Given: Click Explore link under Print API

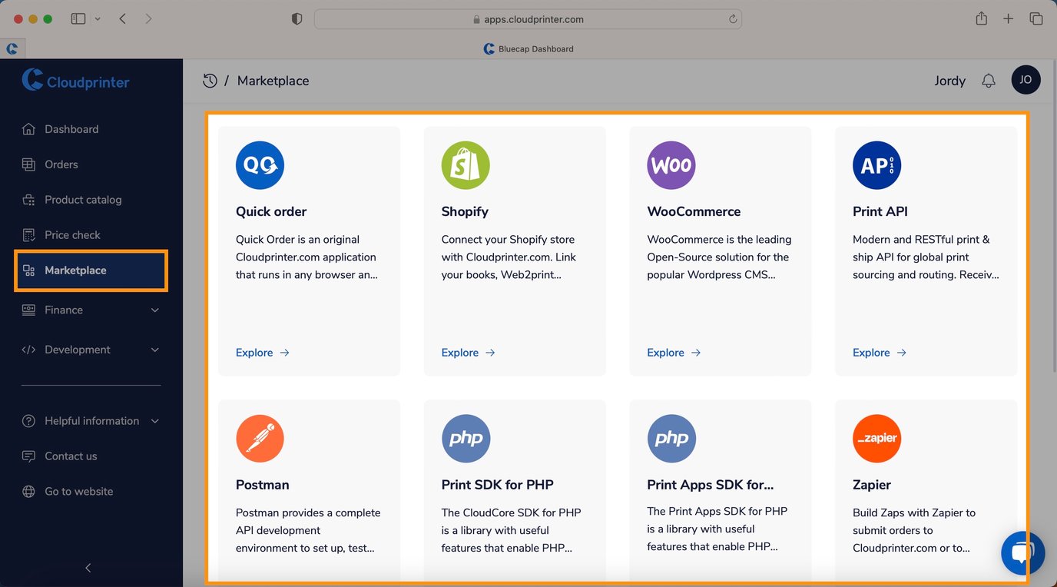Looking at the screenshot, I should coord(879,353).
